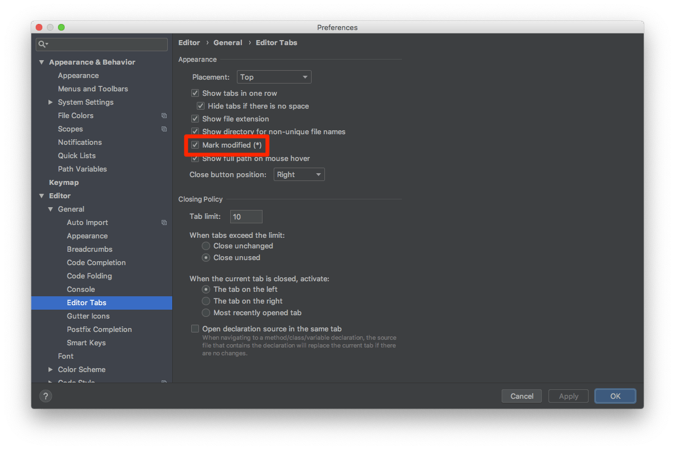Select the Close unchanged radio button
The image size is (675, 450).
206,246
